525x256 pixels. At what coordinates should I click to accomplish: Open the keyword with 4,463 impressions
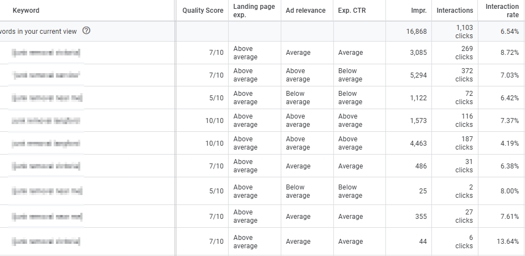click(x=47, y=144)
